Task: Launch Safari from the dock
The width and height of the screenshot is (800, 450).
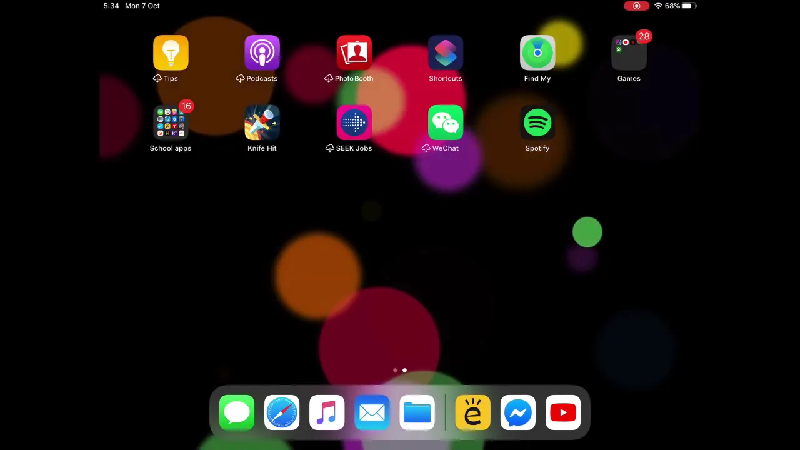Action: click(x=282, y=412)
